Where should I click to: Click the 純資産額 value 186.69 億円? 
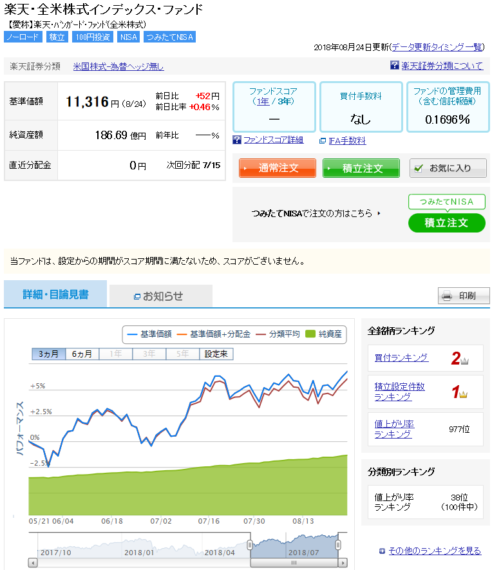pos(120,136)
